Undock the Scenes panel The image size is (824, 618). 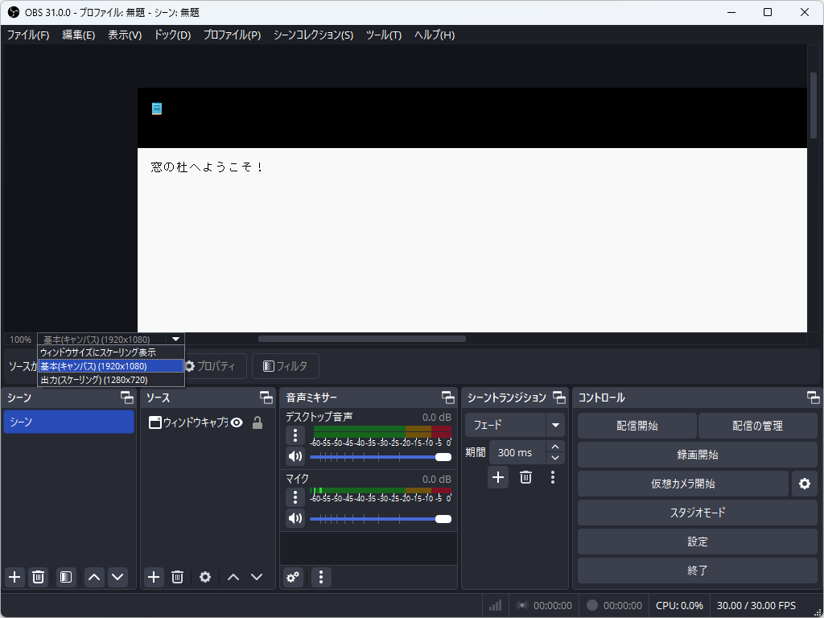[x=126, y=398]
